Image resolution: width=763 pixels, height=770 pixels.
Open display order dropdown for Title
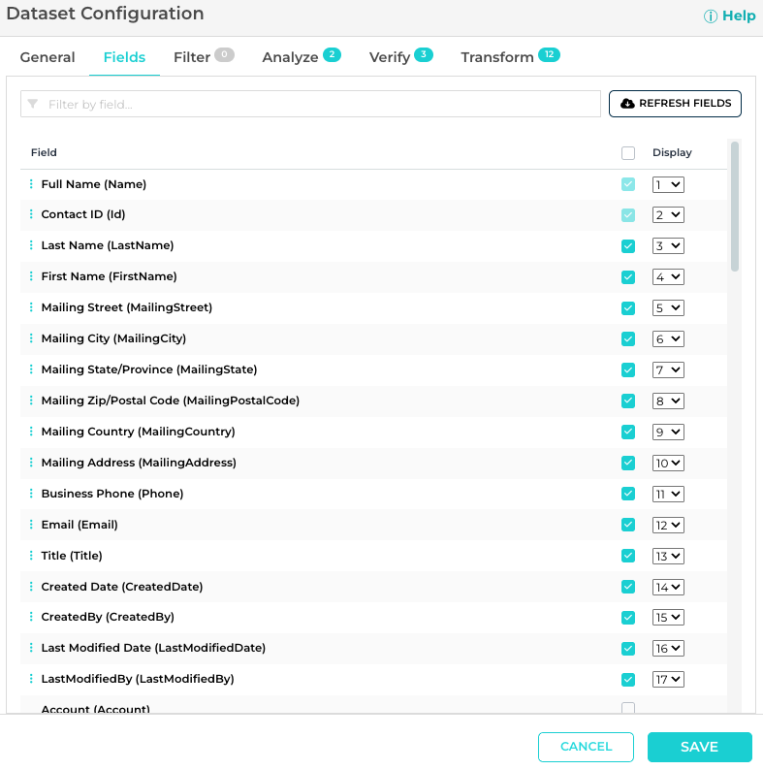[x=668, y=556]
